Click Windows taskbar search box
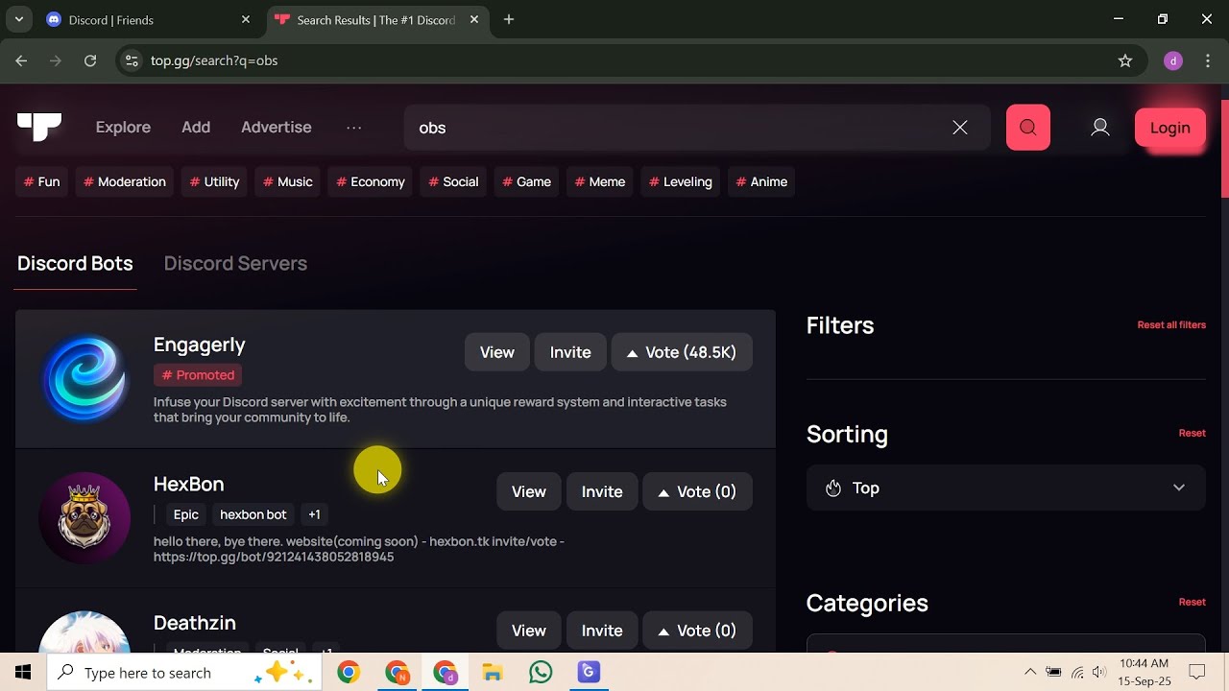This screenshot has height=691, width=1229. pyautogui.click(x=184, y=673)
